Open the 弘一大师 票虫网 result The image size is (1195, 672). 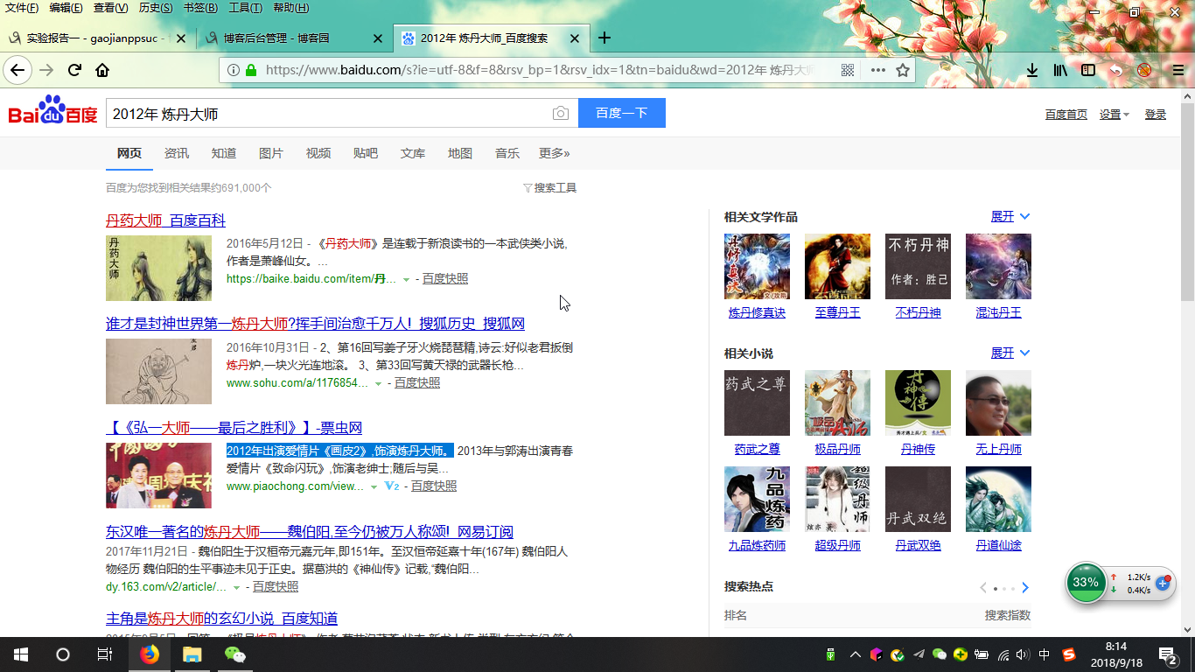click(234, 428)
